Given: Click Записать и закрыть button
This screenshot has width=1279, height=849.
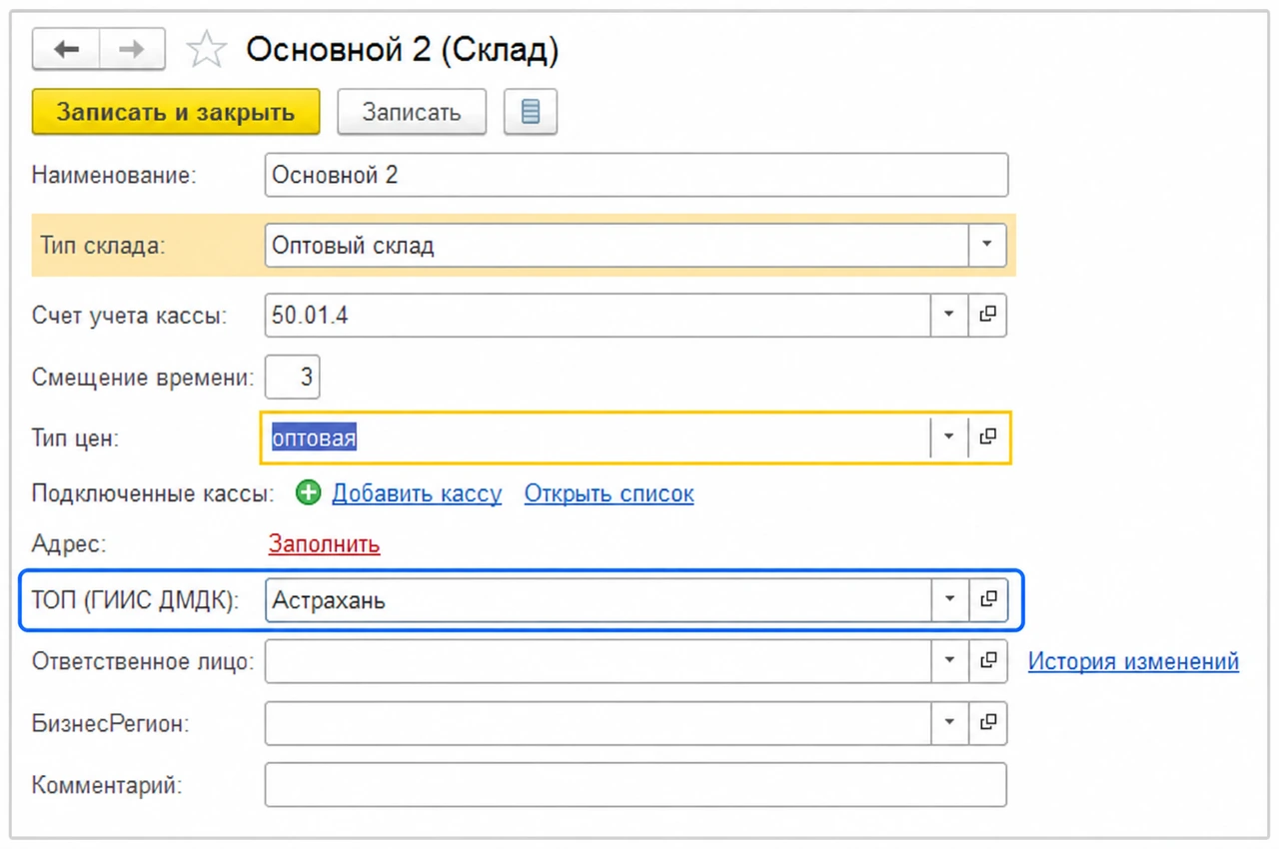Looking at the screenshot, I should click(x=176, y=112).
